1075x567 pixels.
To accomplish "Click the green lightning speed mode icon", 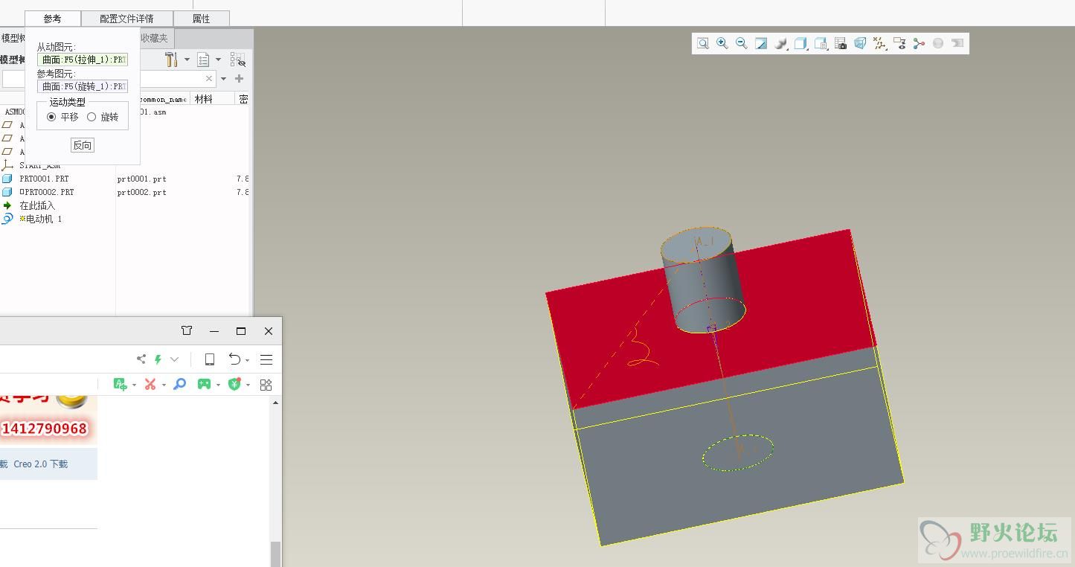I will (x=158, y=359).
